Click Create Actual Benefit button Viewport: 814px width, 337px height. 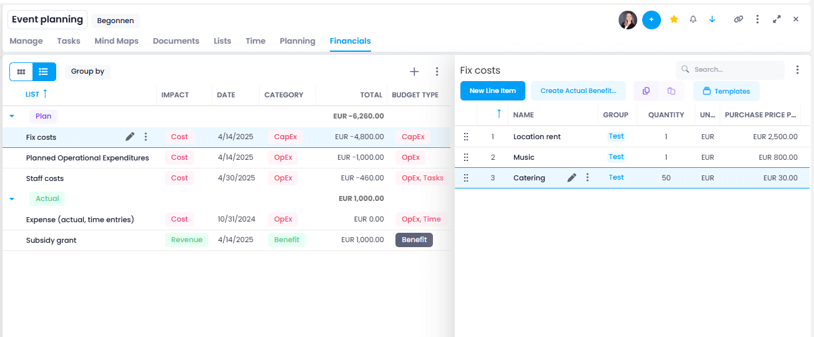(578, 91)
